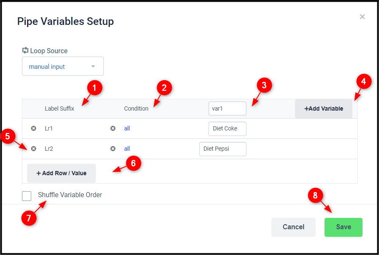The image size is (379, 255).
Task: Remove the Lr1 row with its delete icon
Action: (x=34, y=128)
